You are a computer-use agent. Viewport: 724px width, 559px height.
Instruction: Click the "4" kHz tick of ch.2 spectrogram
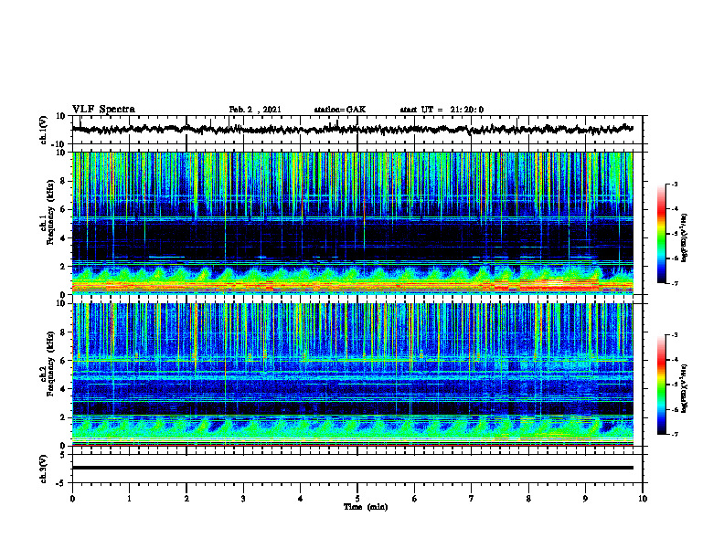pyautogui.click(x=63, y=389)
